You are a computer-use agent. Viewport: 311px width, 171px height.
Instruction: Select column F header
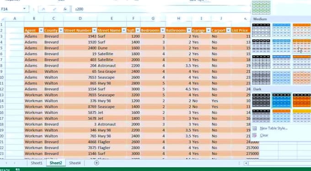click(133, 18)
